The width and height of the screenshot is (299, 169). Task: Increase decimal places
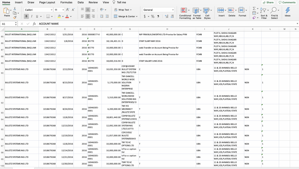tap(167, 16)
